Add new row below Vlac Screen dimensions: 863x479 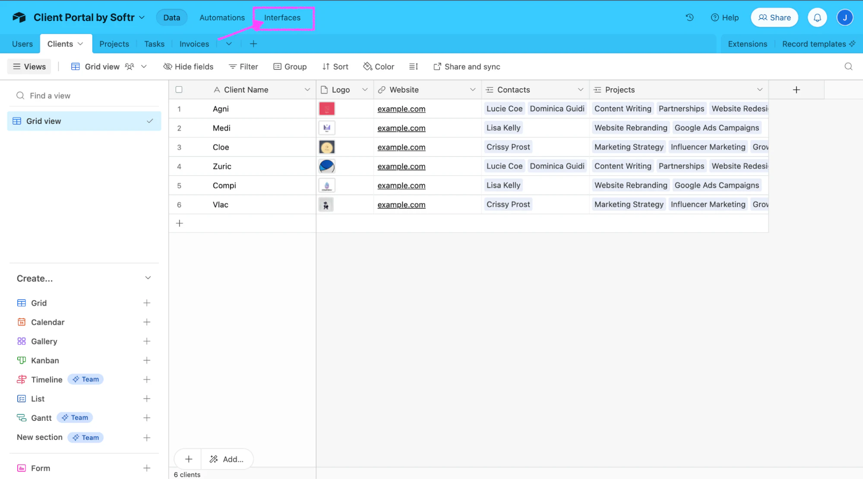(x=180, y=223)
